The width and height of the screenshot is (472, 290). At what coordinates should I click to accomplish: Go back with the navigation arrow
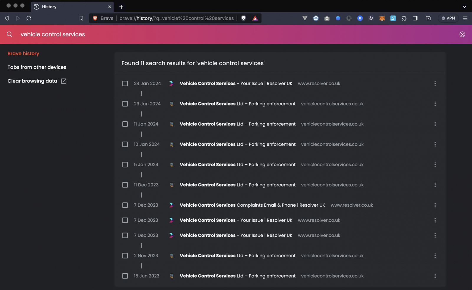click(7, 18)
